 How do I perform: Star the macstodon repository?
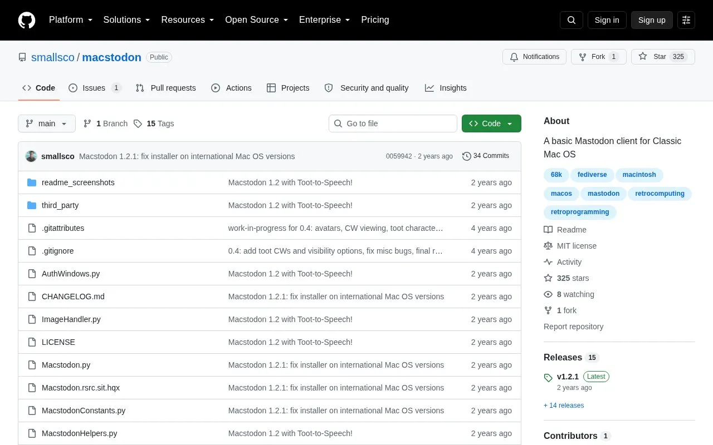click(x=663, y=57)
